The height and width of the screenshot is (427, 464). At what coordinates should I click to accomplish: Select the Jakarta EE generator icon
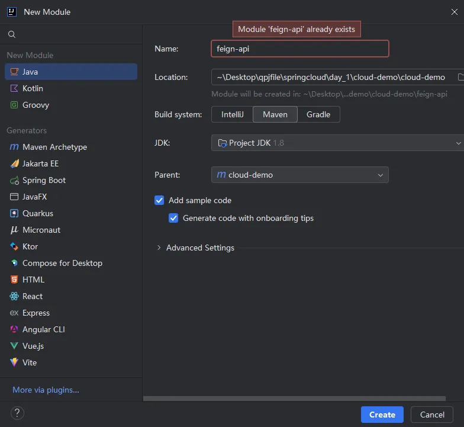click(14, 163)
